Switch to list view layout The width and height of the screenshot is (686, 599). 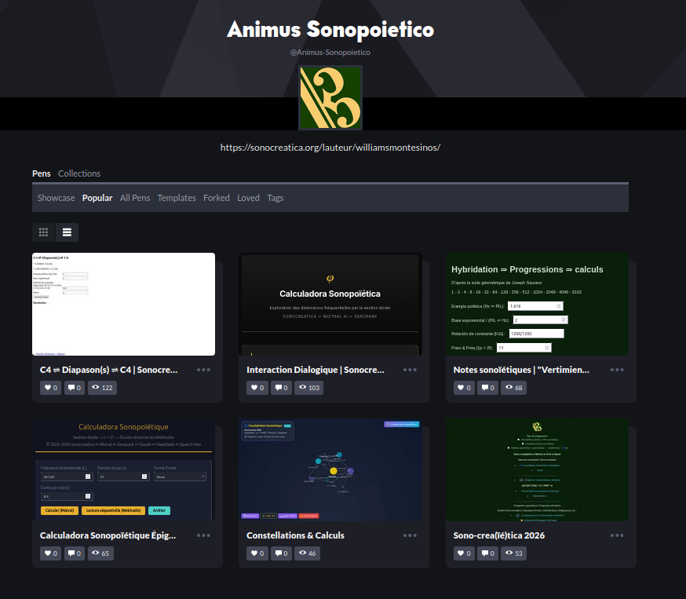point(67,232)
